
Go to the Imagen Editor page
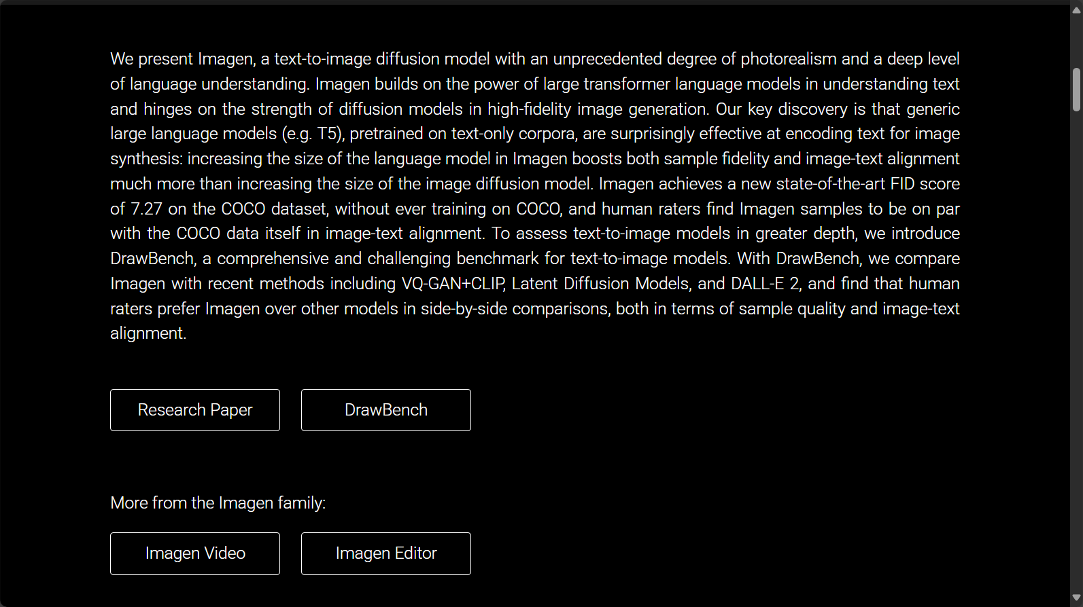click(x=386, y=553)
